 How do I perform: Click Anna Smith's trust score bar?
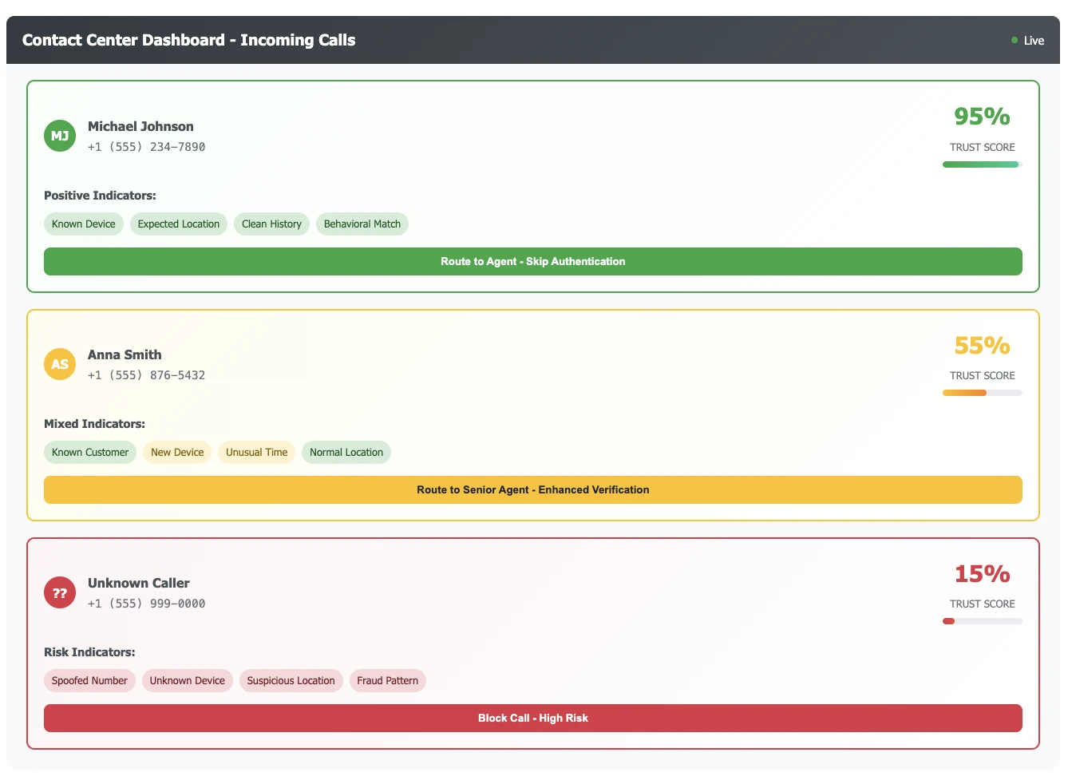[983, 393]
